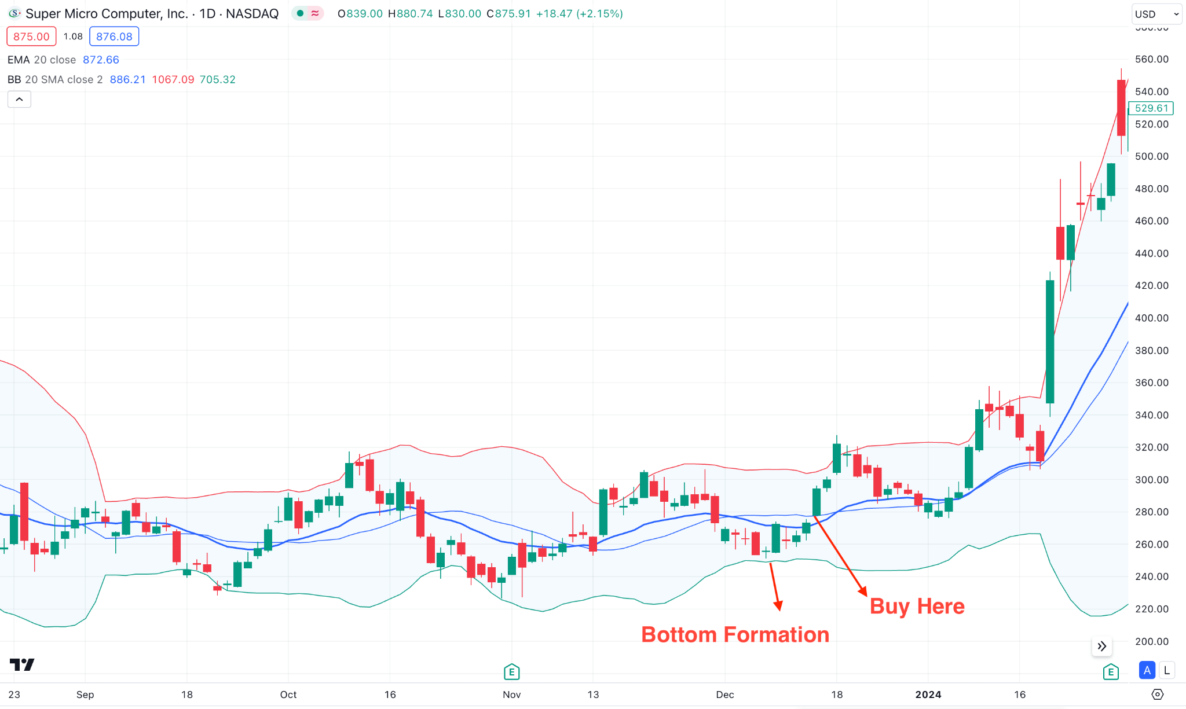Click the EMA value 872.66

click(101, 60)
